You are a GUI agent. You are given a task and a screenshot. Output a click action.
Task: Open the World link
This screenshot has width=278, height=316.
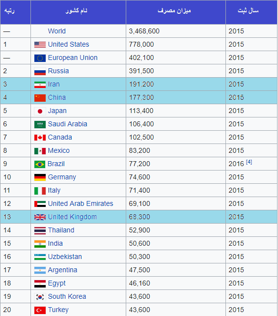[x=57, y=31]
